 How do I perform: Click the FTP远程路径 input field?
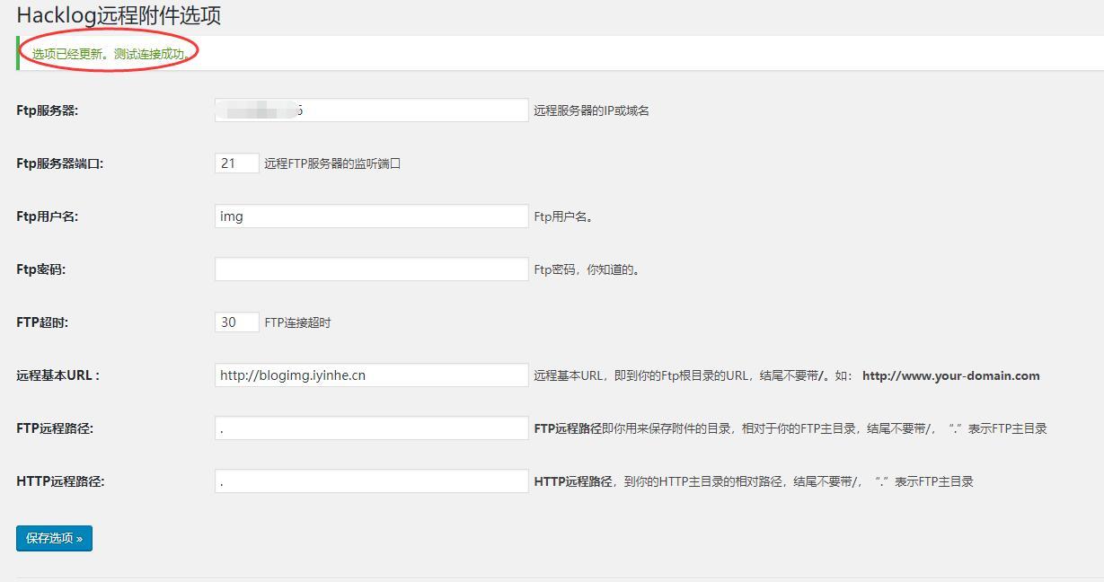pyautogui.click(x=372, y=428)
